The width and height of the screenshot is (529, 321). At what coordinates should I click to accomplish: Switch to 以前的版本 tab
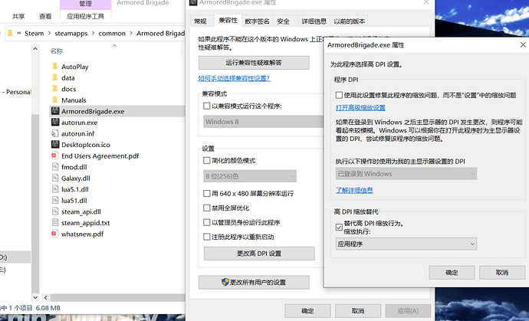[350, 21]
